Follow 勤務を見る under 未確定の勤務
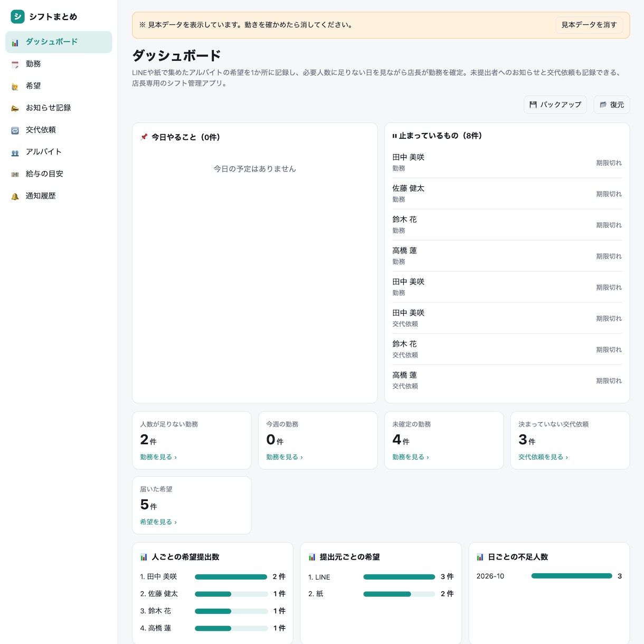Screen dimensions: 644x644 [x=411, y=457]
